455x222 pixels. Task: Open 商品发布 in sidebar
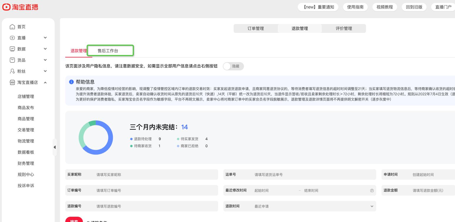pos(26,108)
